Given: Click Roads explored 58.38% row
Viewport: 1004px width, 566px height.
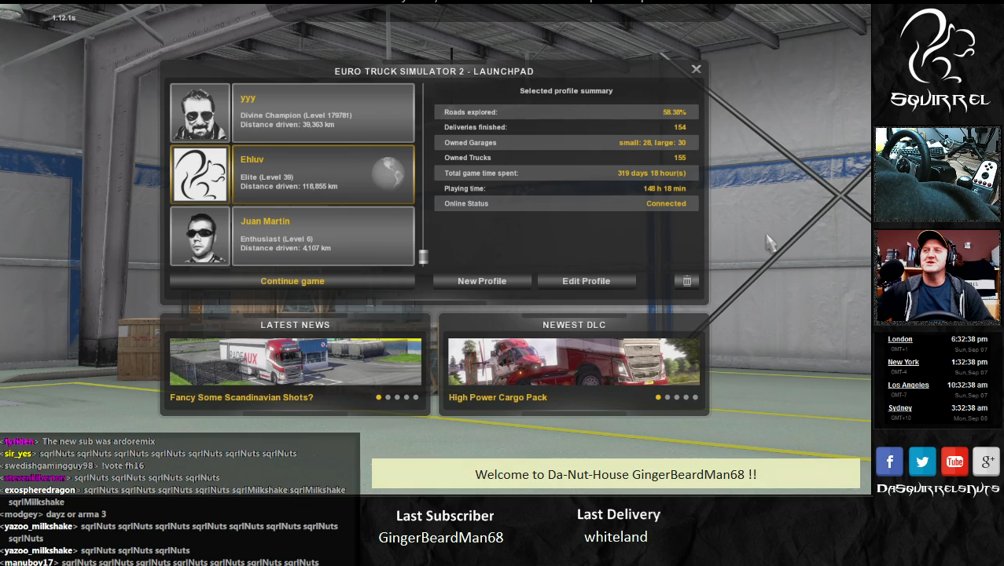Looking at the screenshot, I should 565,112.
